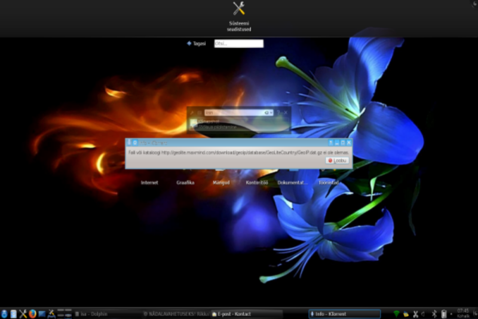Click the KRunner settings wrench icon
Viewport: 478px width, 319px height.
pyautogui.click(x=192, y=113)
